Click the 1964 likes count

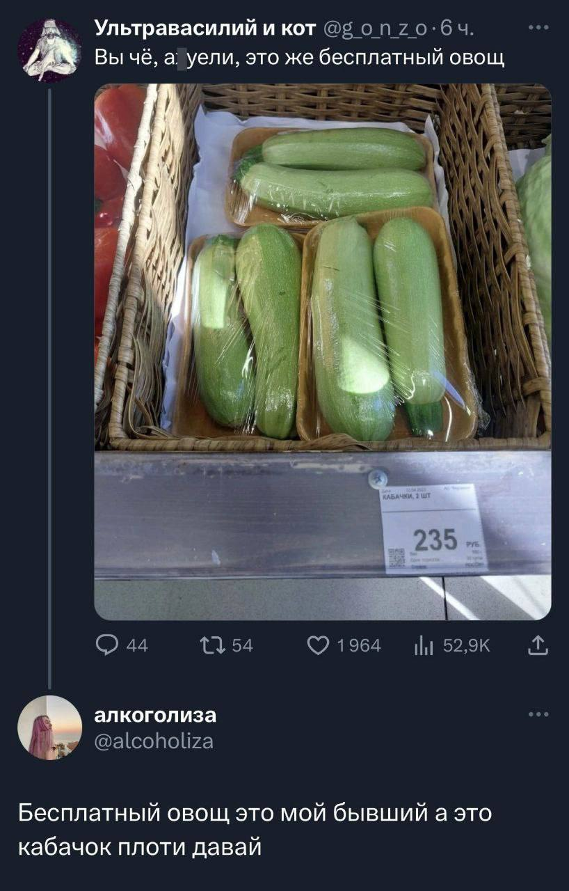coord(358,646)
